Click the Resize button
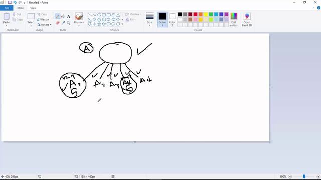 click(43, 20)
